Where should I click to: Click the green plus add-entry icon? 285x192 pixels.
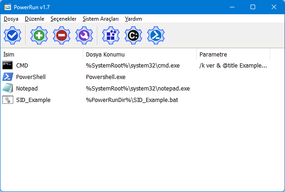(x=39, y=35)
